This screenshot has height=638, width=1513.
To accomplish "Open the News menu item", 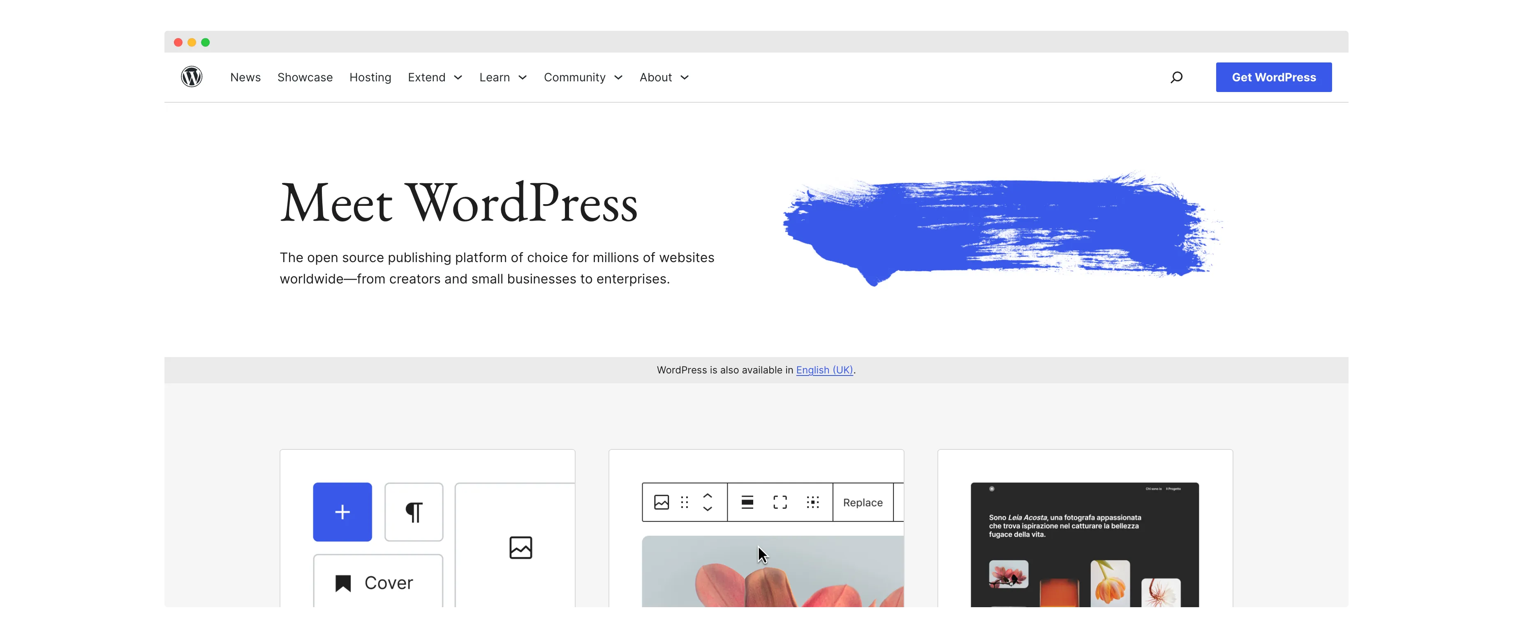I will 245,77.
